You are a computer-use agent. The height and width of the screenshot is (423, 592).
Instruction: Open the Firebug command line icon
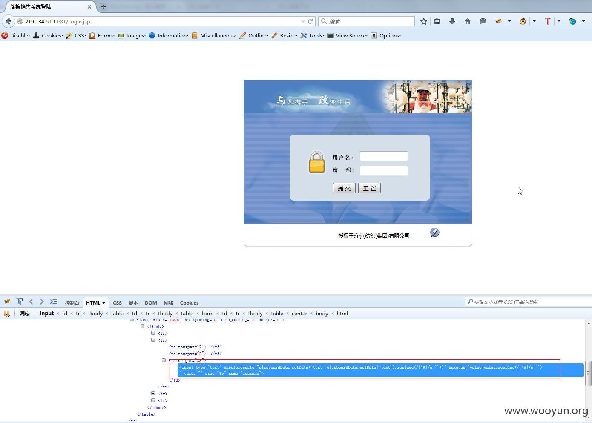(x=54, y=302)
